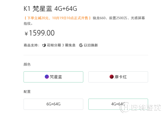
Task: Click the circular H watermark logo
Action: click(x=125, y=108)
